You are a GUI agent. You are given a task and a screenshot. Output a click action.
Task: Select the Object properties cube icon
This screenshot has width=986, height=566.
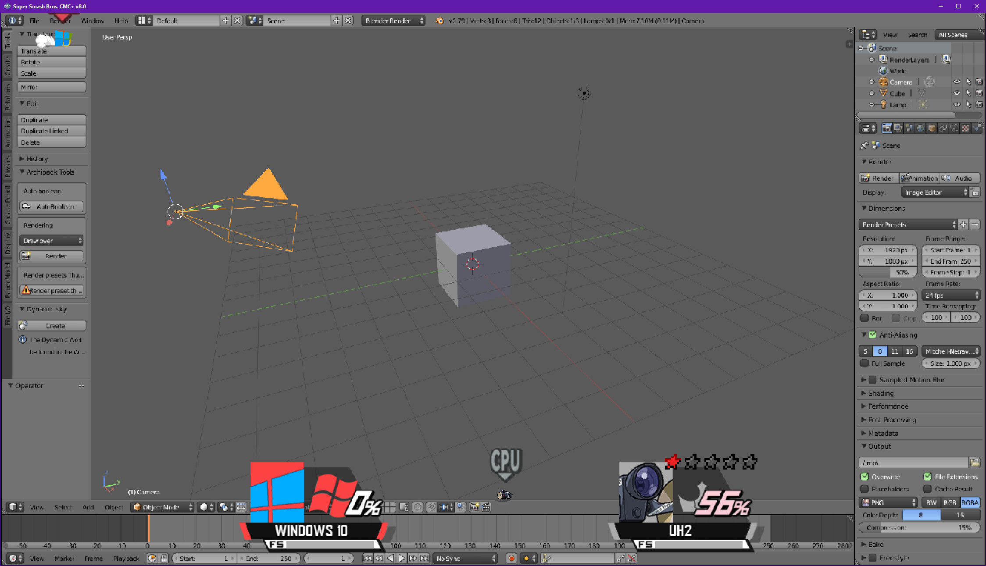click(x=931, y=128)
